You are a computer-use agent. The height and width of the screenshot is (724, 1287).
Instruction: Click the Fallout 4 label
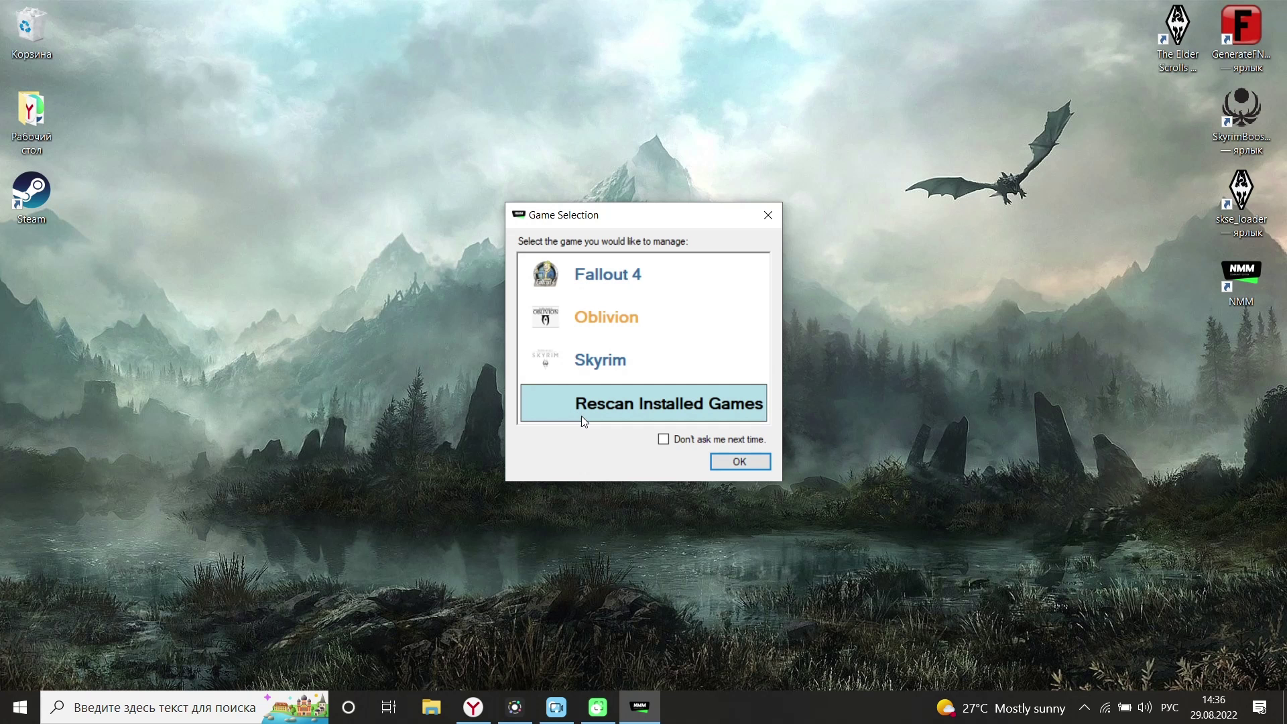(x=607, y=274)
